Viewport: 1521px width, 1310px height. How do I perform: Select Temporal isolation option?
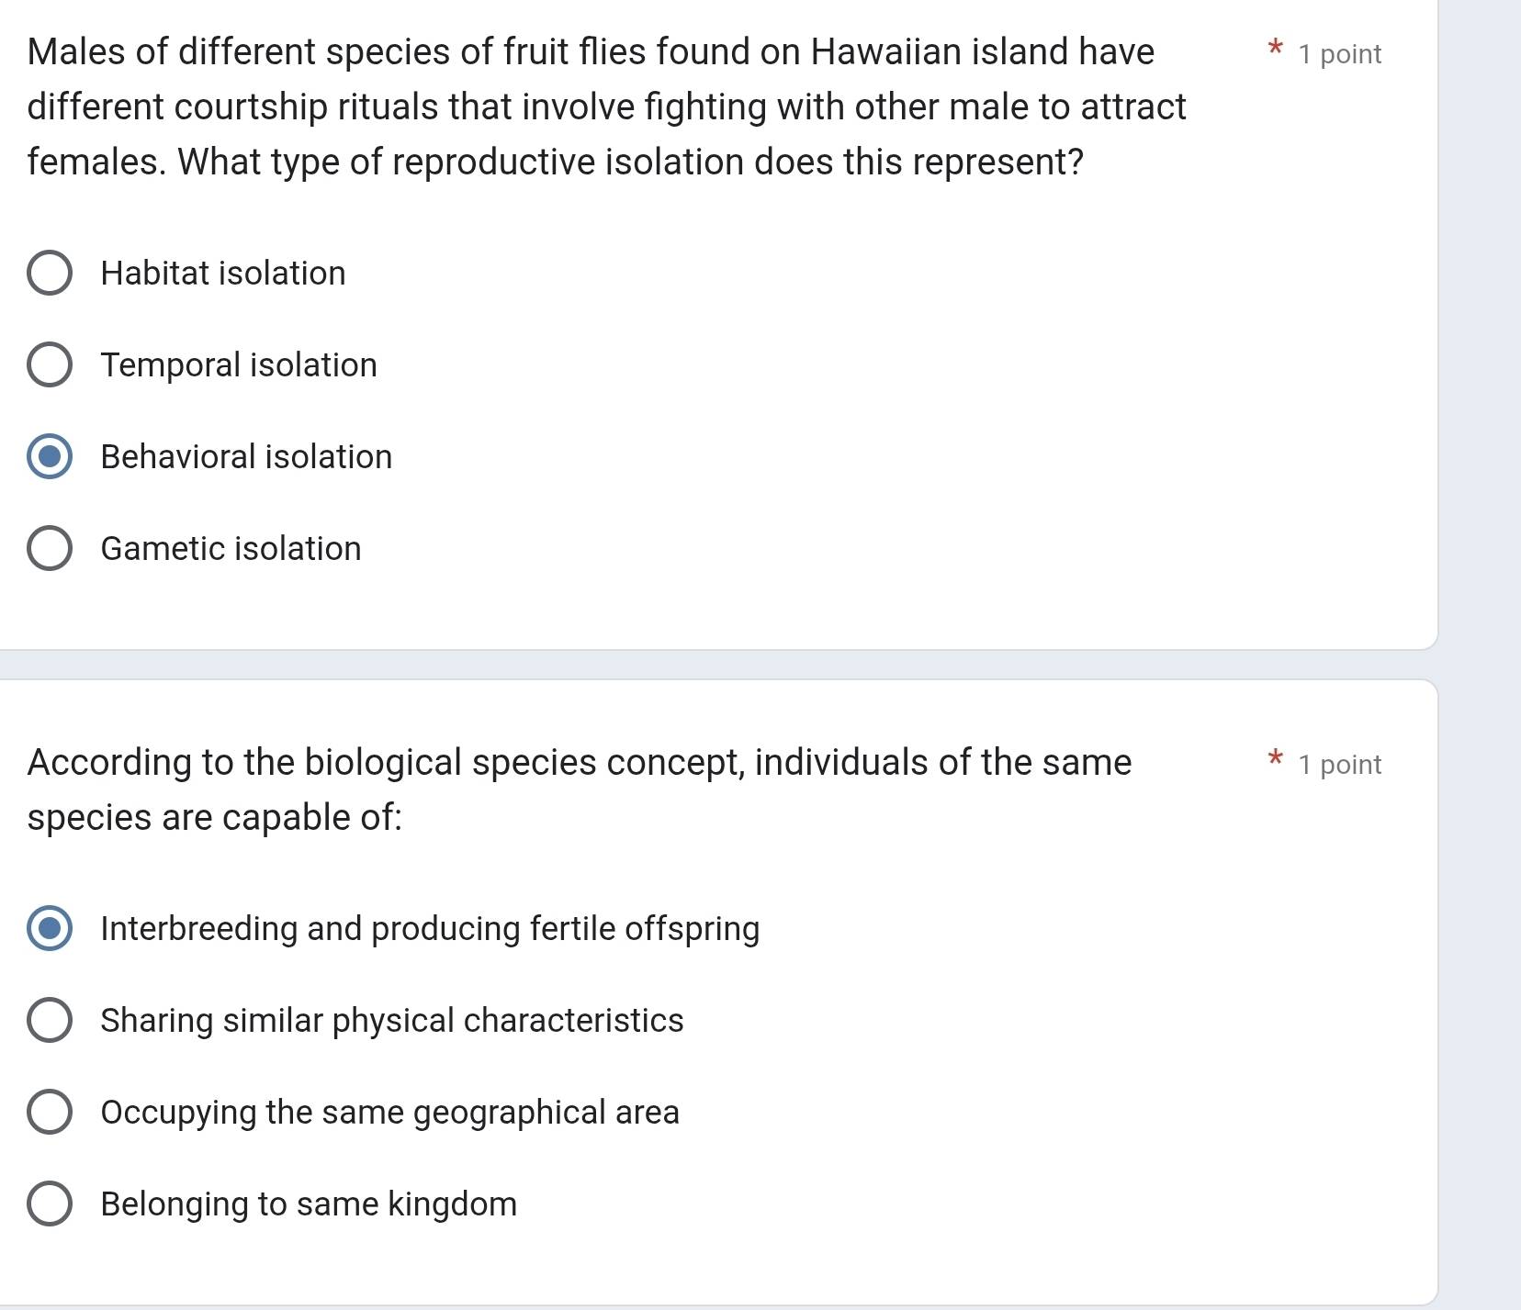point(50,364)
